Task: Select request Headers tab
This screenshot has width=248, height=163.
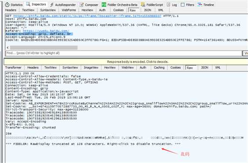Action: pos(11,10)
